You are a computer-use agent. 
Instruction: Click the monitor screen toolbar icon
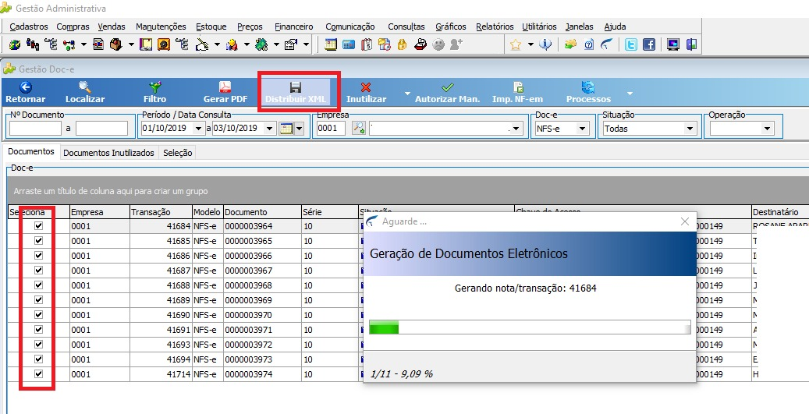672,45
